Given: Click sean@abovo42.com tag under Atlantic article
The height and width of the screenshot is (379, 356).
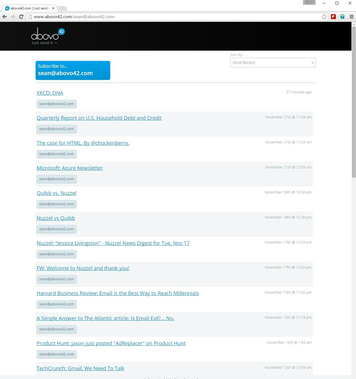Looking at the screenshot, I should 57,329.
